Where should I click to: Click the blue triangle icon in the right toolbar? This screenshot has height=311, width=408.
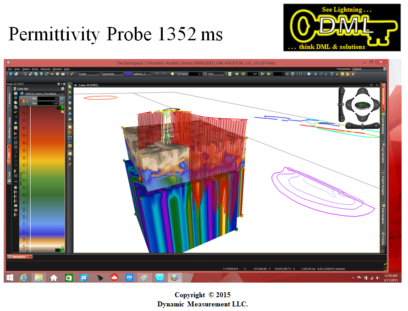click(315, 74)
